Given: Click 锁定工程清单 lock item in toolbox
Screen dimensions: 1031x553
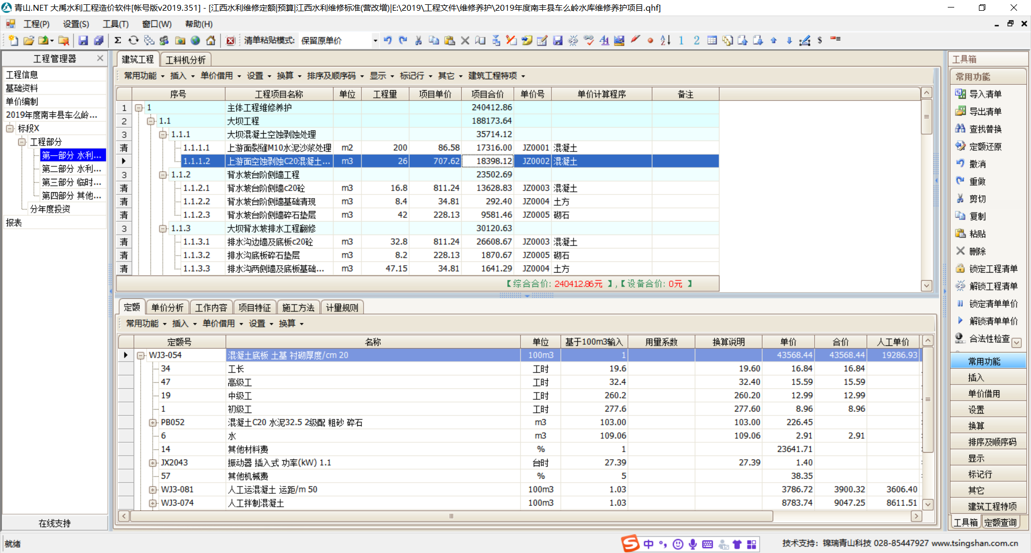Looking at the screenshot, I should click(992, 268).
